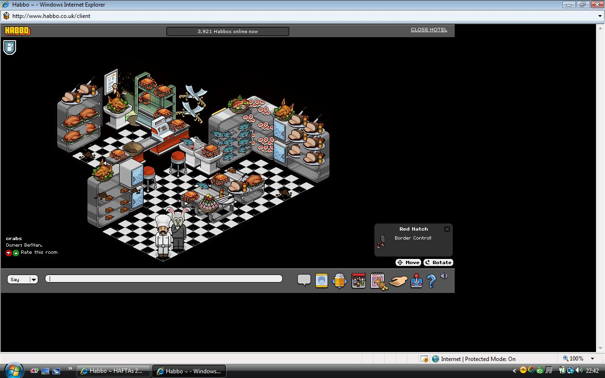Open the blue question mark help

(x=431, y=281)
